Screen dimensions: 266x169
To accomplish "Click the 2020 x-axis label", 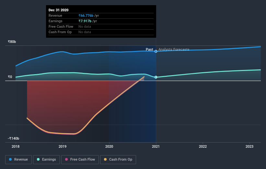I will coord(109,146).
